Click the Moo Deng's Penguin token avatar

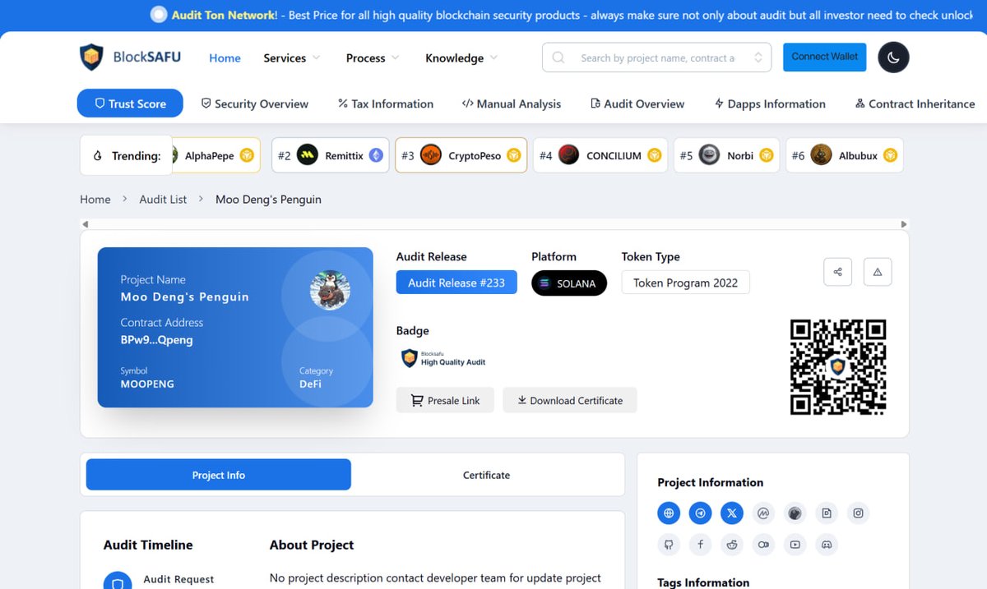330,290
